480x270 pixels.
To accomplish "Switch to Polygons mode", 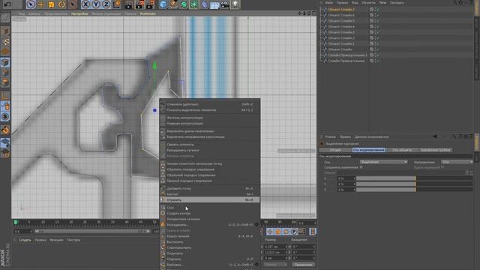I will (5, 82).
